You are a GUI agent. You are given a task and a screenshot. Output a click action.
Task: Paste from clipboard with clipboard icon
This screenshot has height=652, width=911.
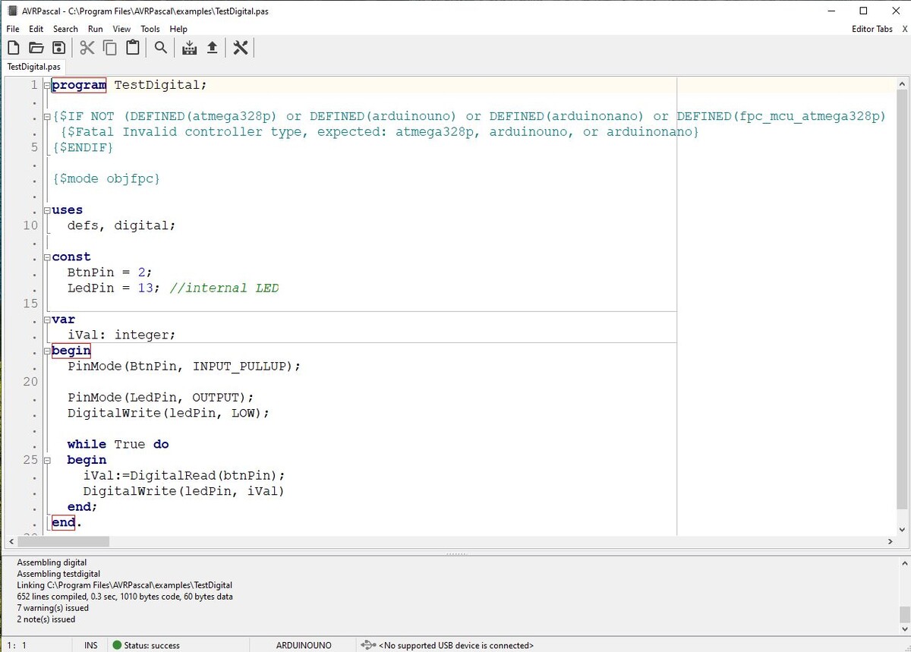click(133, 48)
